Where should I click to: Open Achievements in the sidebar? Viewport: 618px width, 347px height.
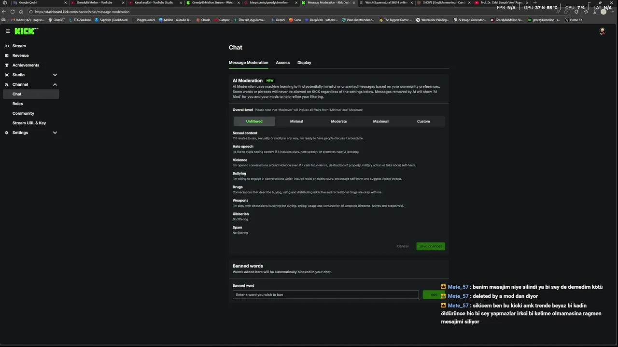tap(26, 65)
